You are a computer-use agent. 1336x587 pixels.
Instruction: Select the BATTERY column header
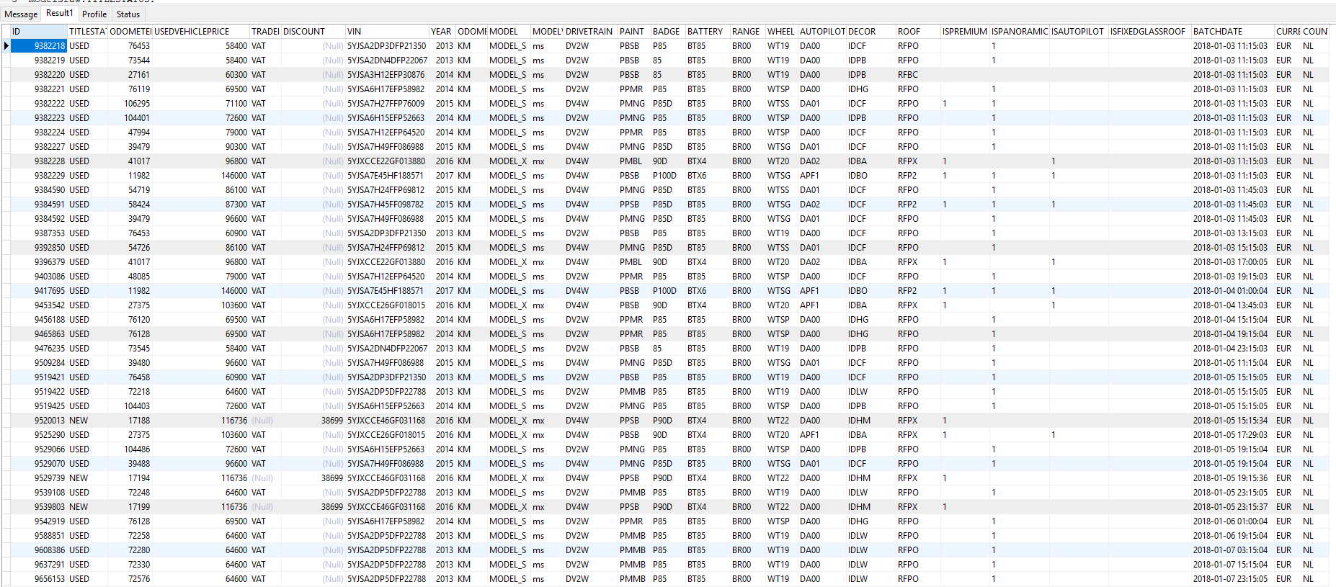click(x=708, y=32)
